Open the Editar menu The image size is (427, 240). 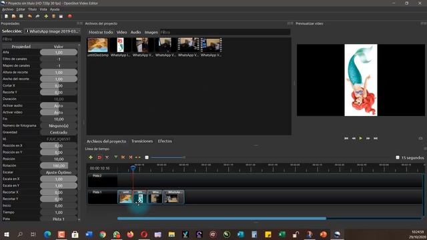tap(21, 9)
